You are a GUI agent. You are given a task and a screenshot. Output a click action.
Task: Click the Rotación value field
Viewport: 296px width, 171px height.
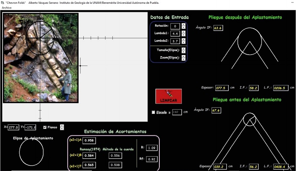[175, 26]
